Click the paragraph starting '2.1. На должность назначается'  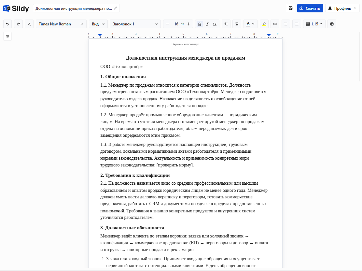pos(184,200)
